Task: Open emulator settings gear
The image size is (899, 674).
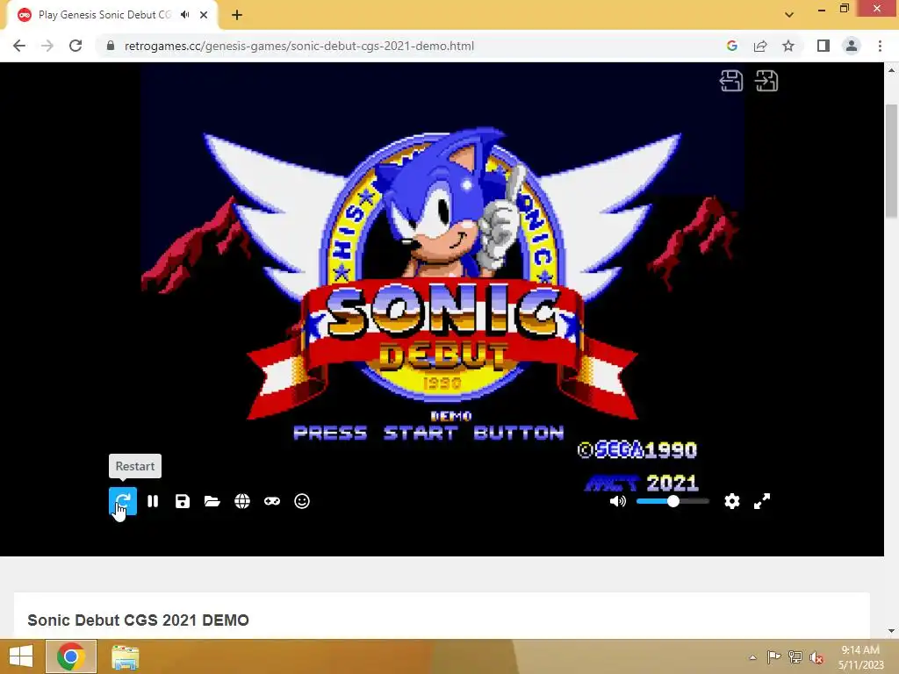Action: coord(731,501)
